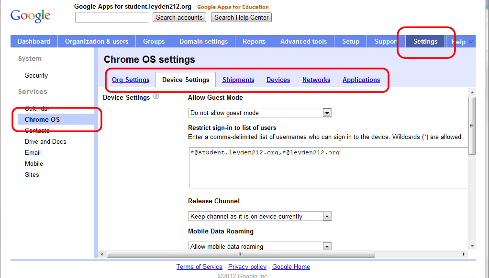Open the Allow Guest Mode dropdown

(259, 113)
